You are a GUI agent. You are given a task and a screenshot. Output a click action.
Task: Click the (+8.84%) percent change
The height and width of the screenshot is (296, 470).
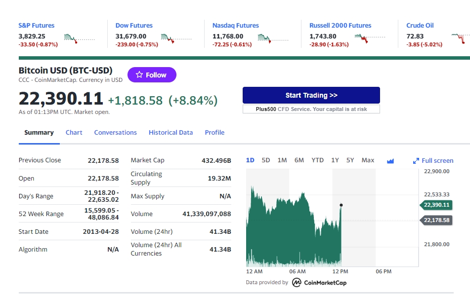193,101
